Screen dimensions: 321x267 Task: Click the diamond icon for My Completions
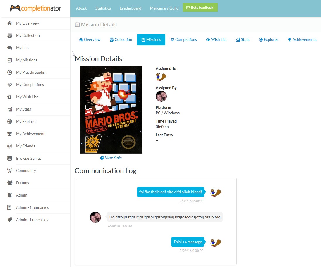(10, 85)
